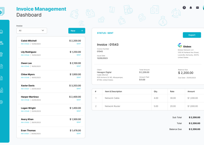Open the Reports bar chart sidebar icon
This screenshot has width=204, height=145.
click(1, 90)
